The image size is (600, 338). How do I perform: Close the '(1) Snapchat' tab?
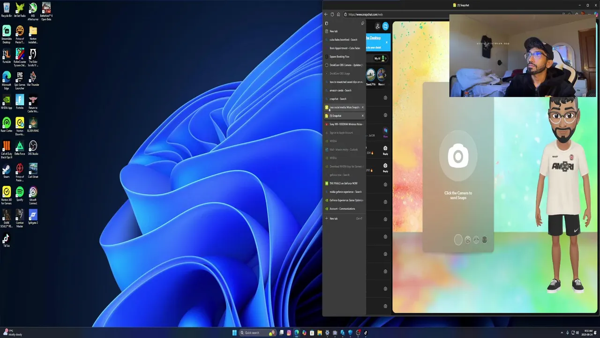pos(362,115)
